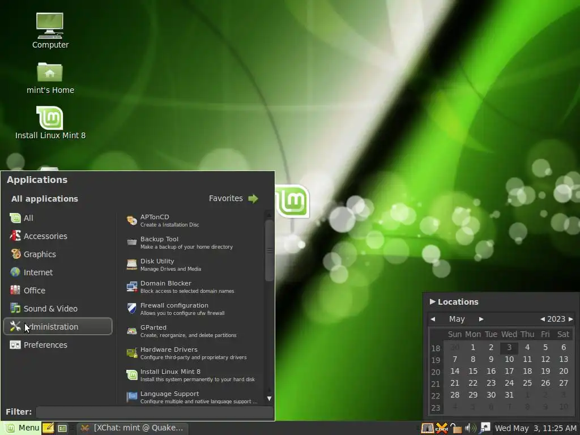The height and width of the screenshot is (435, 580).
Task: Select May 1 in the calendar
Action: point(473,347)
